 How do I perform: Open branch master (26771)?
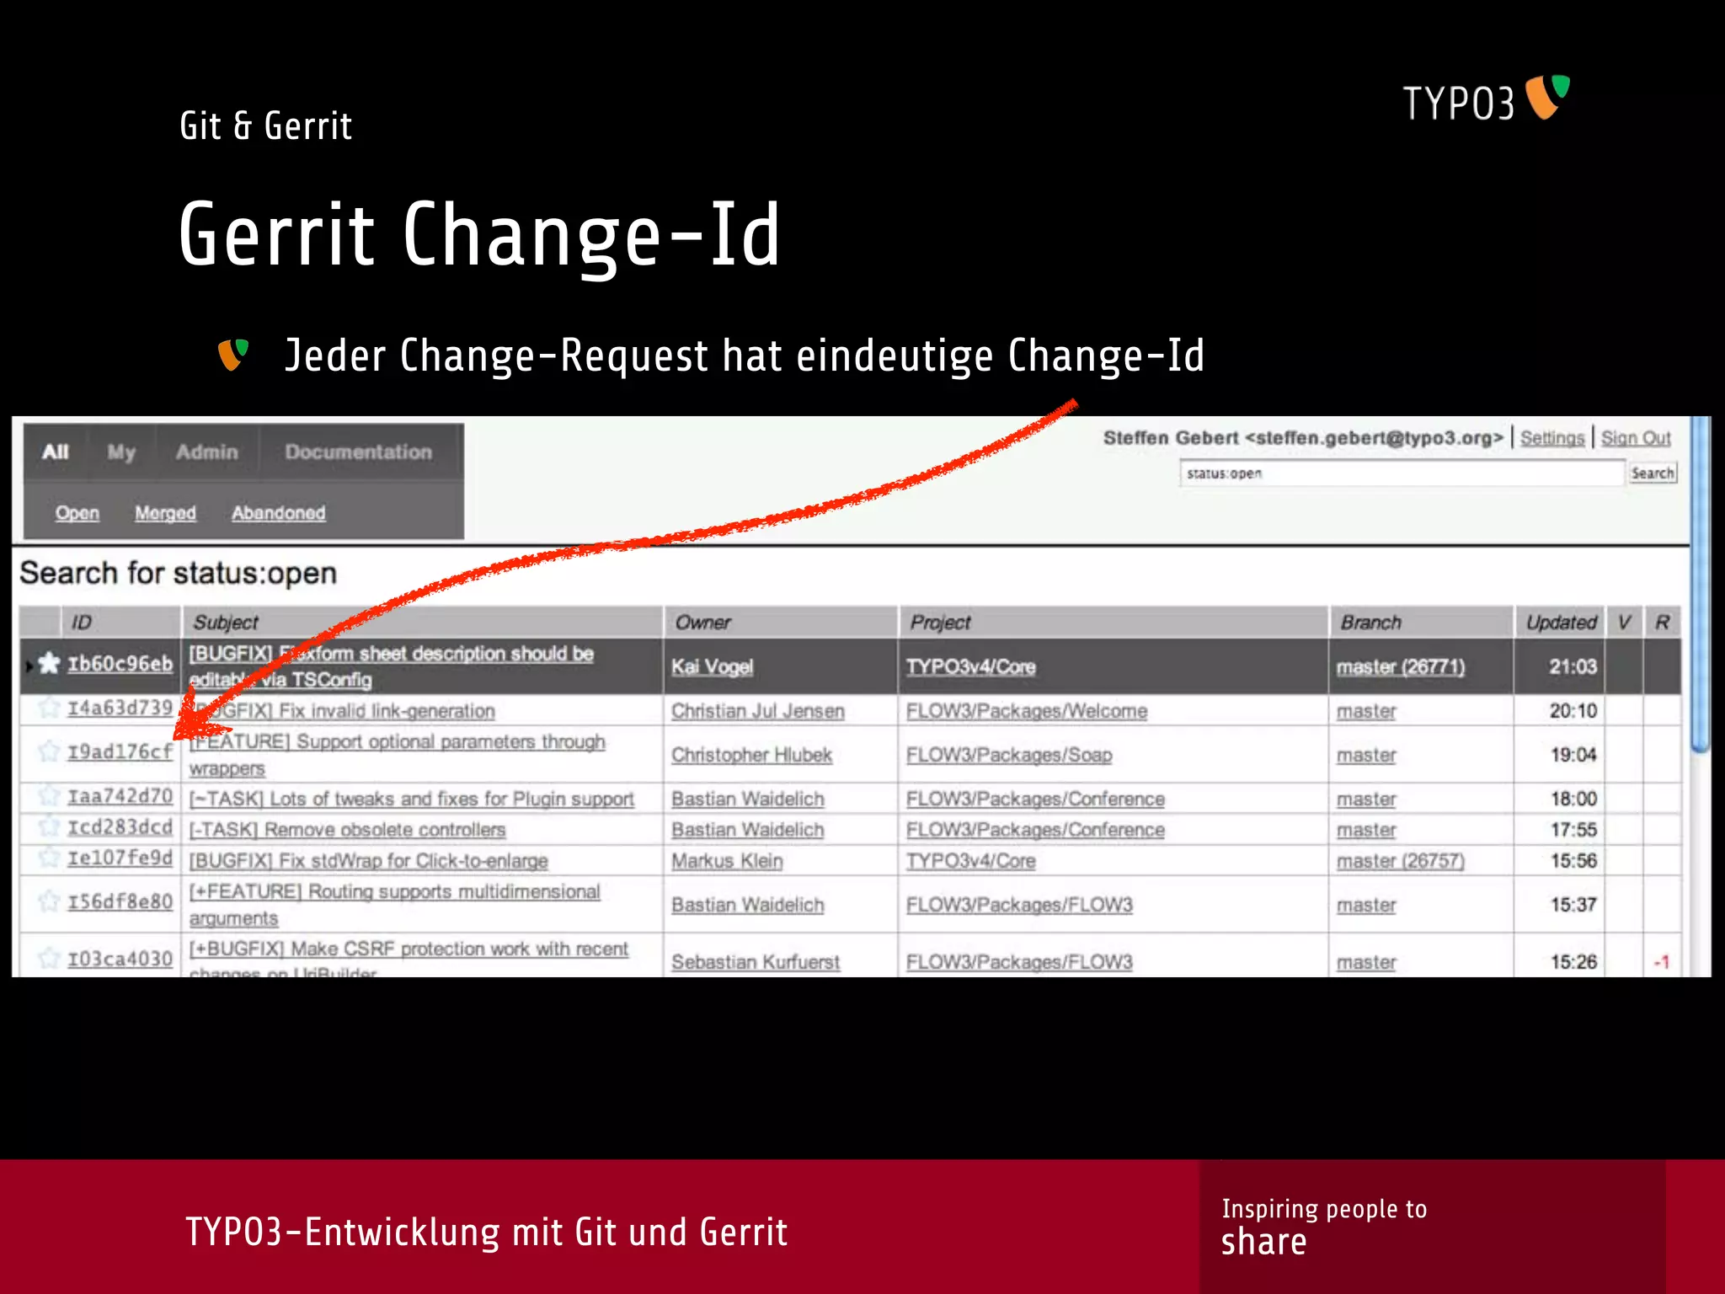tap(1401, 666)
